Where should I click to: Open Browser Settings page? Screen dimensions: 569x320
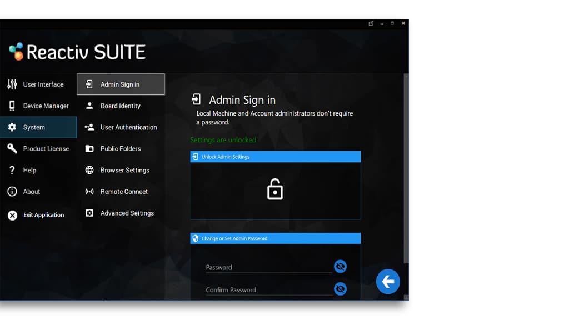(121, 170)
